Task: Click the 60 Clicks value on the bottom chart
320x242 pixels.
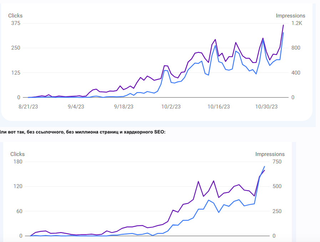Action: point(19,211)
